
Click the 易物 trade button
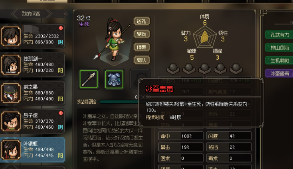[142, 34]
